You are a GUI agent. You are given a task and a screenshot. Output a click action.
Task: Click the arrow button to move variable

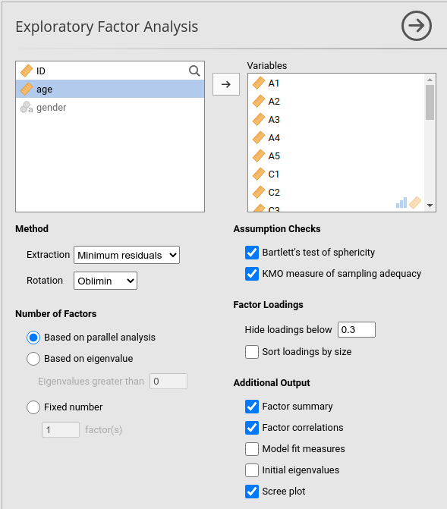click(x=226, y=84)
